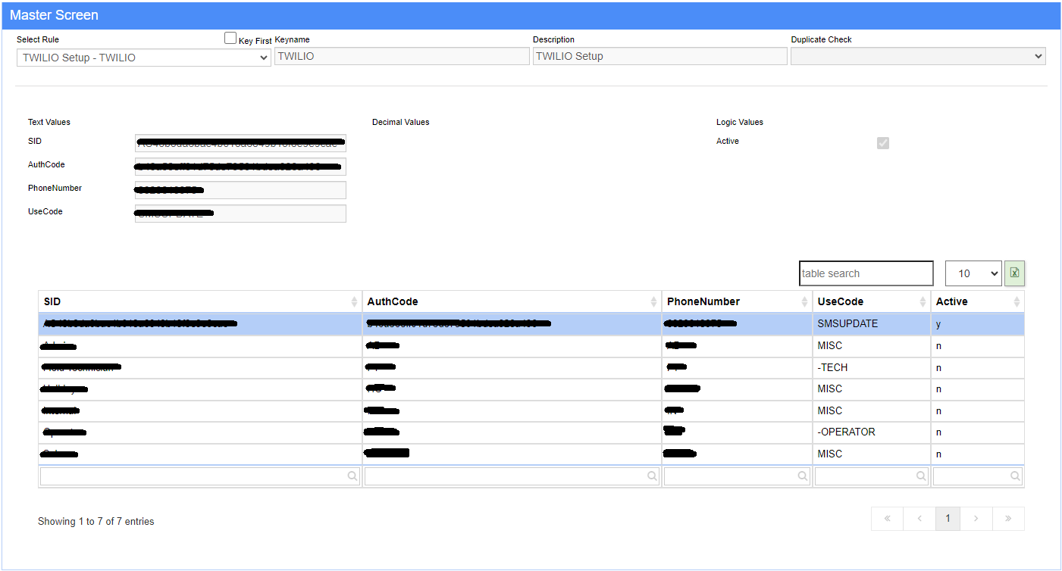The height and width of the screenshot is (571, 1062).
Task: Click the SID column header
Action: 200,301
